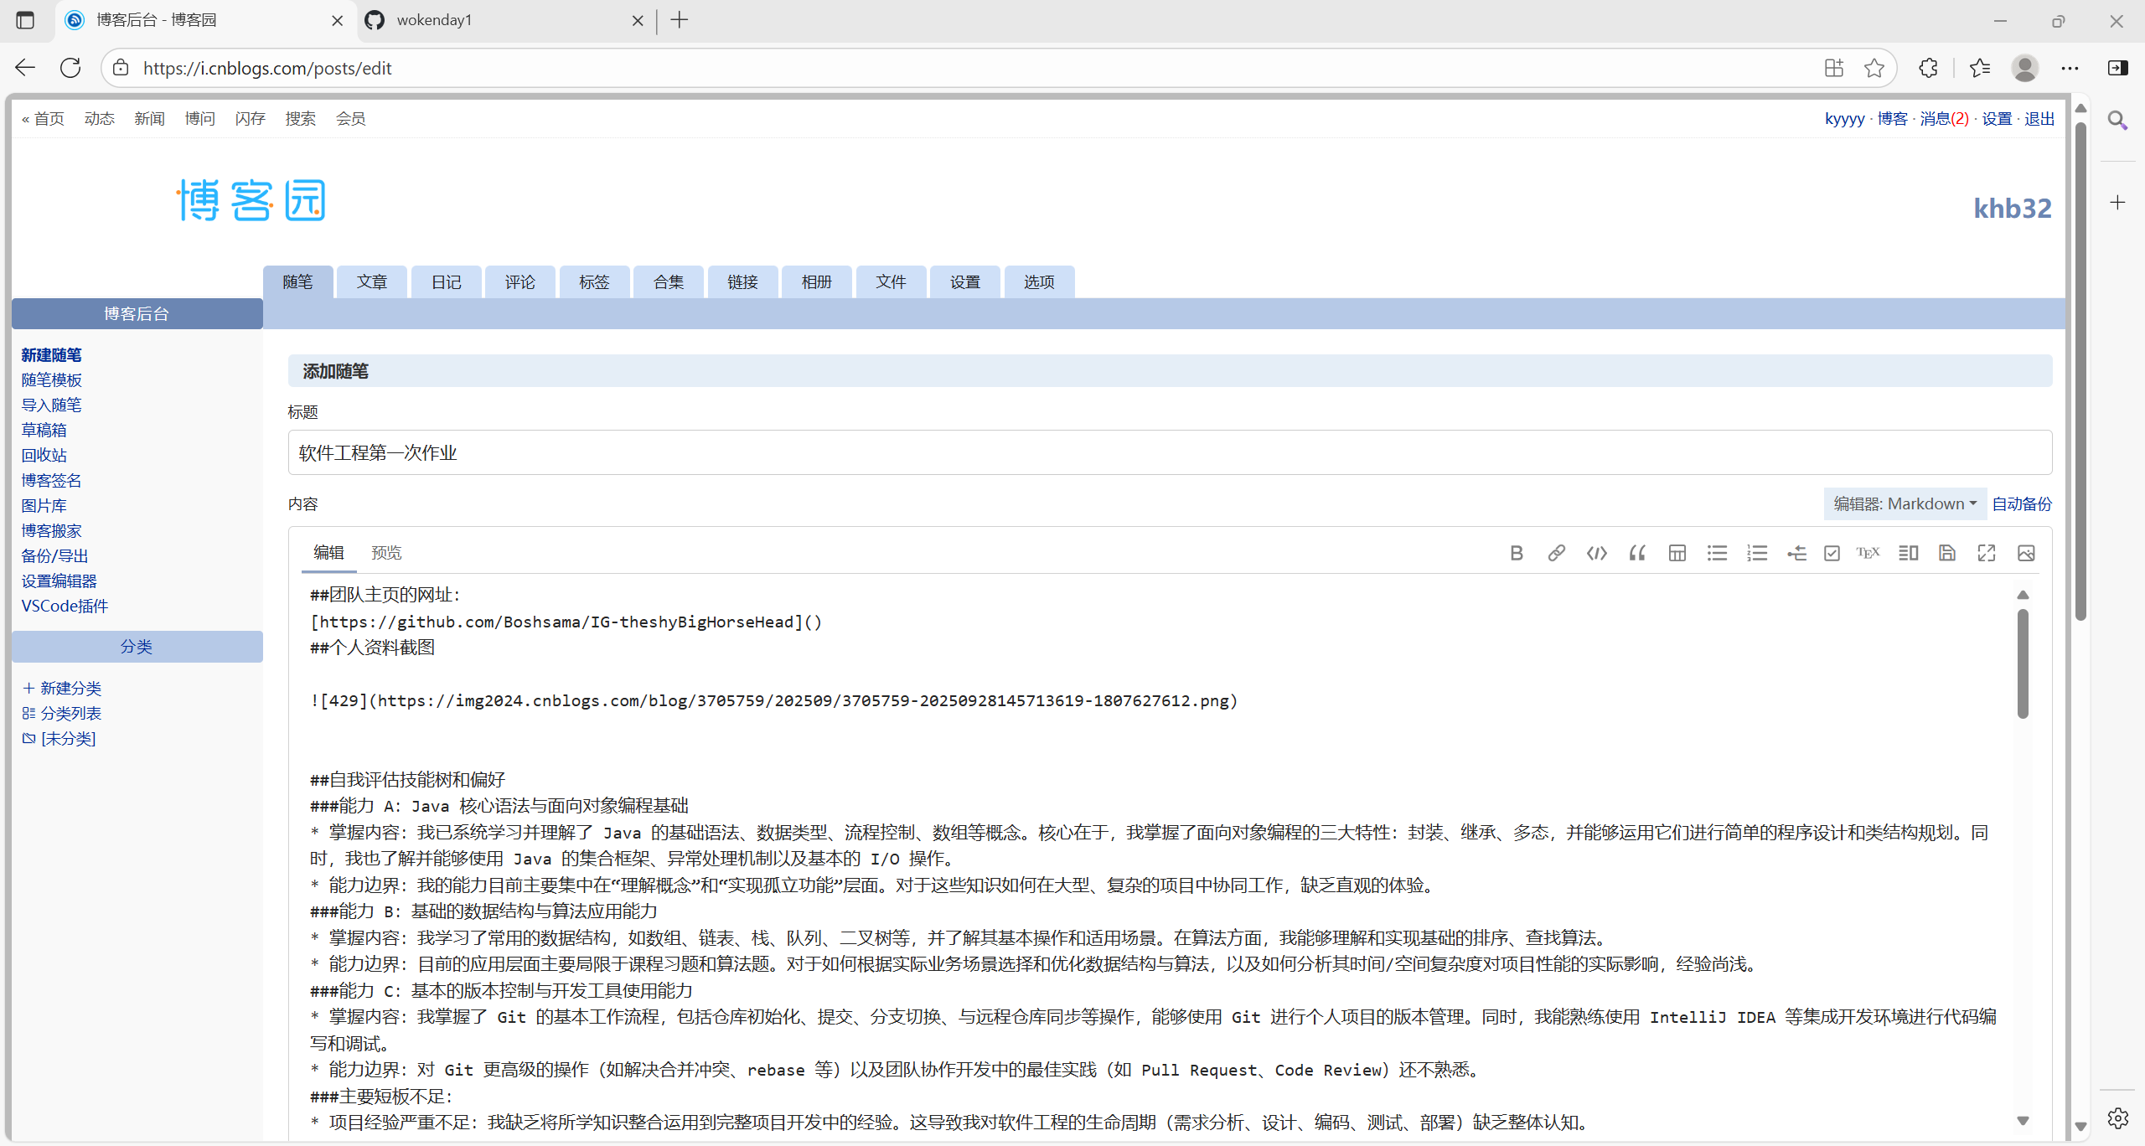Viewport: 2145px width, 1146px height.
Task: Switch to the 预览 tab
Action: coord(386,553)
